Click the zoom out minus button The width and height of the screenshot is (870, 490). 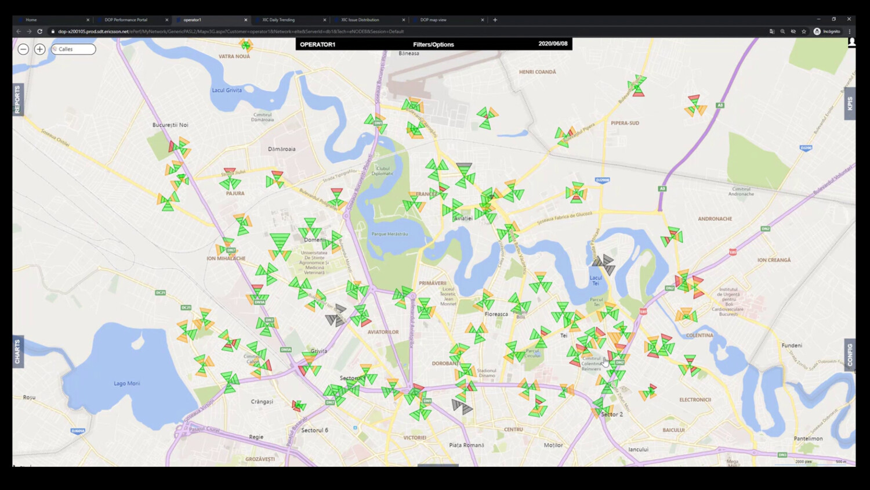23,49
